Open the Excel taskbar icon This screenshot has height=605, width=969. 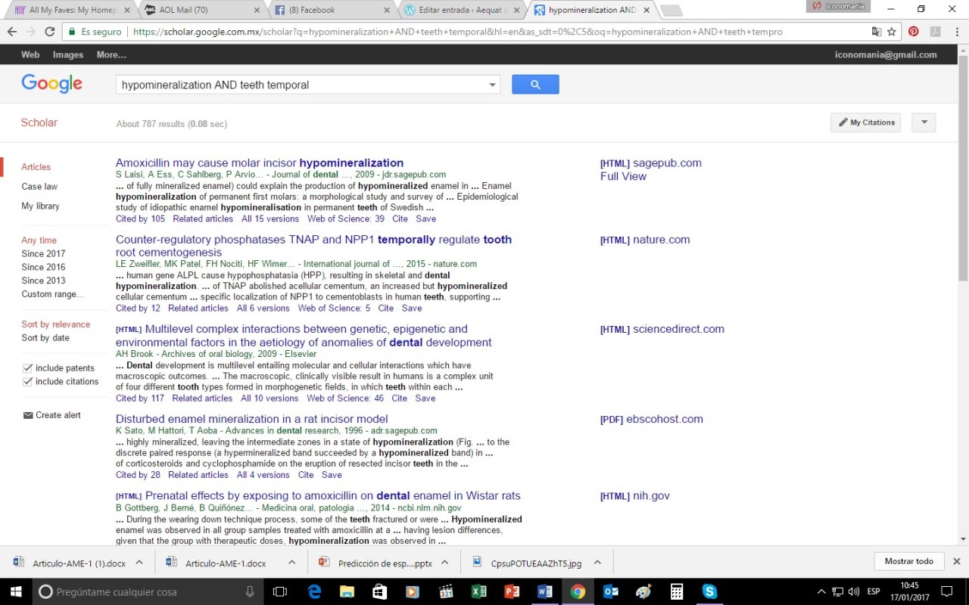click(478, 591)
